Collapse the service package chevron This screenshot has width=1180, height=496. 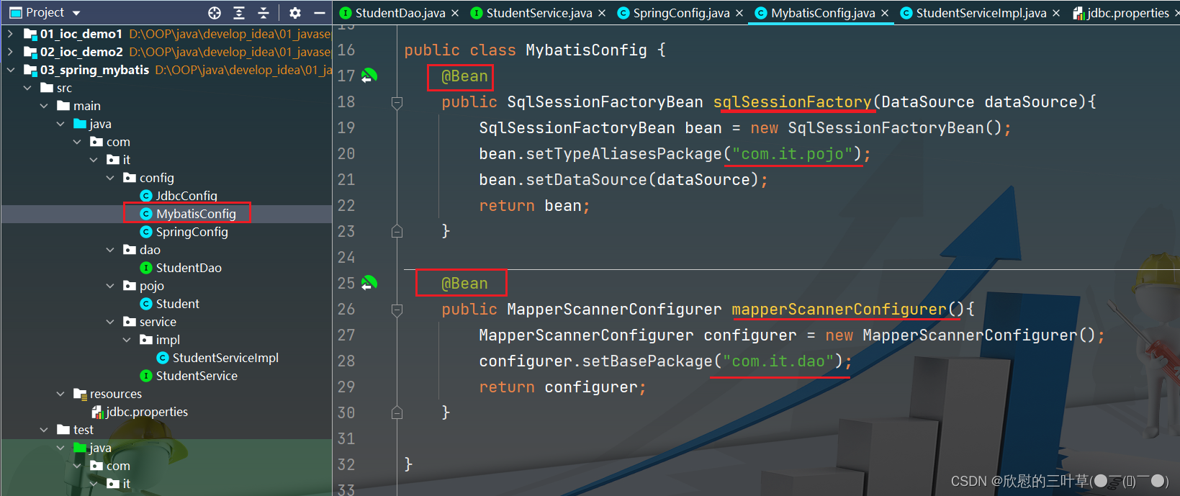coord(110,322)
